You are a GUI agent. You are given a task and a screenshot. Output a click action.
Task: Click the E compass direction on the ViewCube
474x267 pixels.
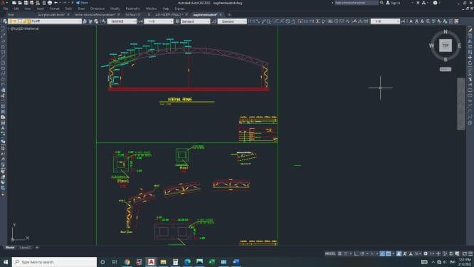point(459,46)
